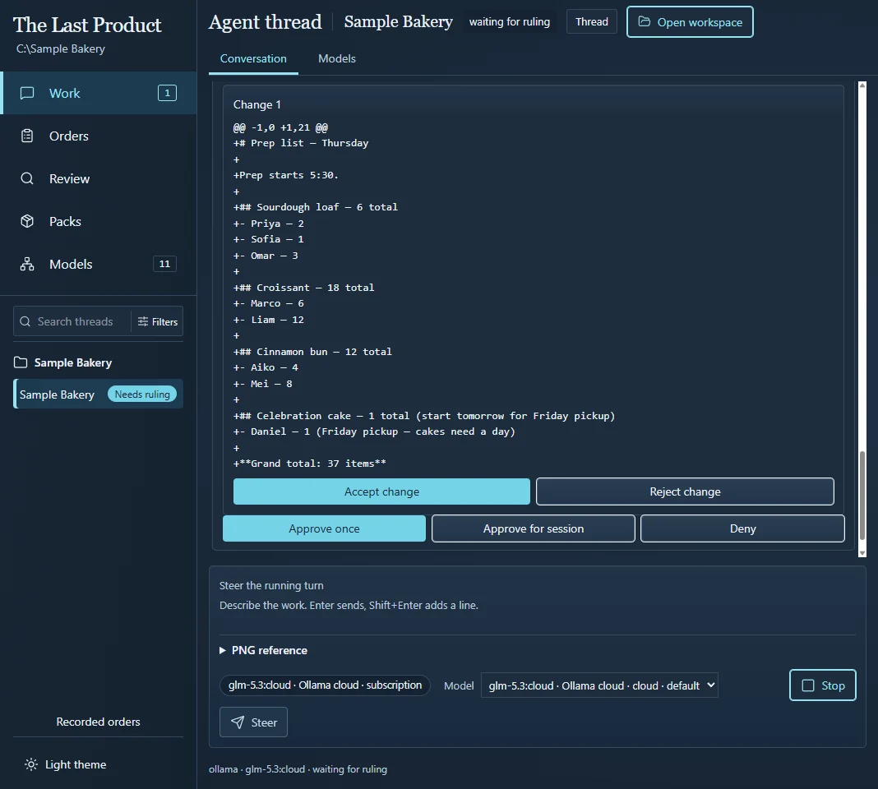Click the Models count badge 11
This screenshot has height=789, width=878.
[164, 264]
